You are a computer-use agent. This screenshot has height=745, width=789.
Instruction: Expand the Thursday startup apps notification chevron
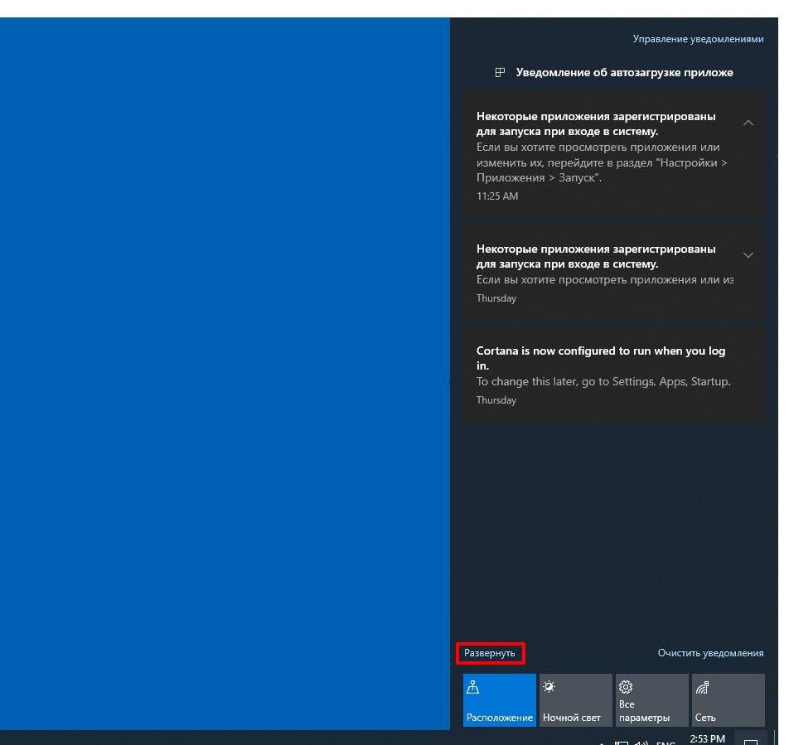748,255
